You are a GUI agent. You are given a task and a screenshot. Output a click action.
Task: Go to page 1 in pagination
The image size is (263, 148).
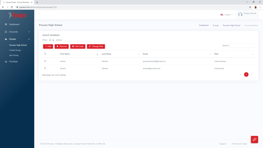click(x=246, y=74)
